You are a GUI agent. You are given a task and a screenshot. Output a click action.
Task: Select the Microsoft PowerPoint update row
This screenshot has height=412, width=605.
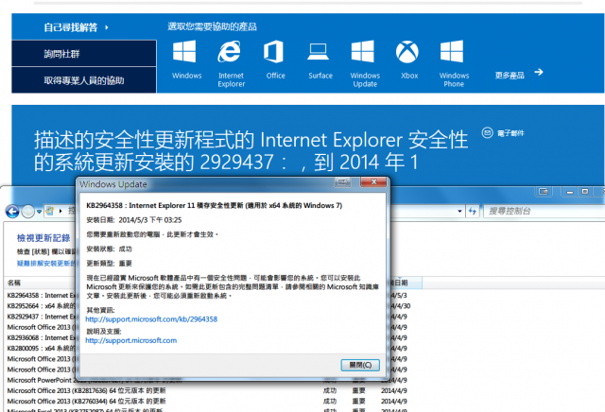208,380
